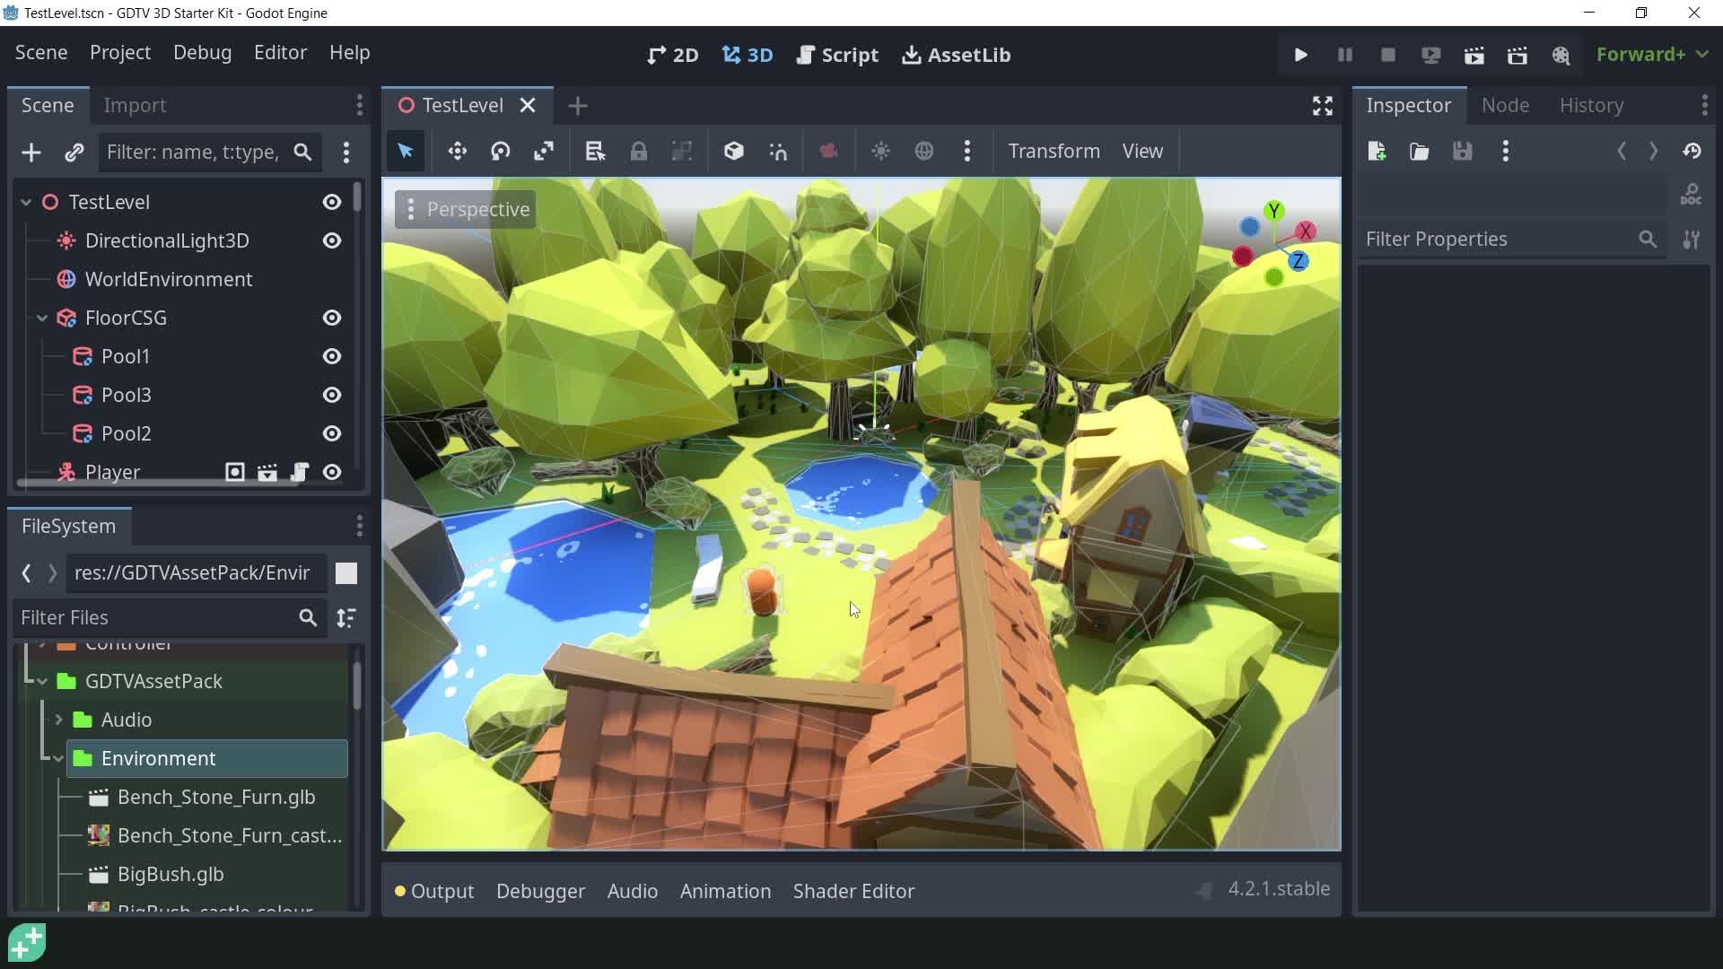Switch to the Node tab

tap(1505, 105)
